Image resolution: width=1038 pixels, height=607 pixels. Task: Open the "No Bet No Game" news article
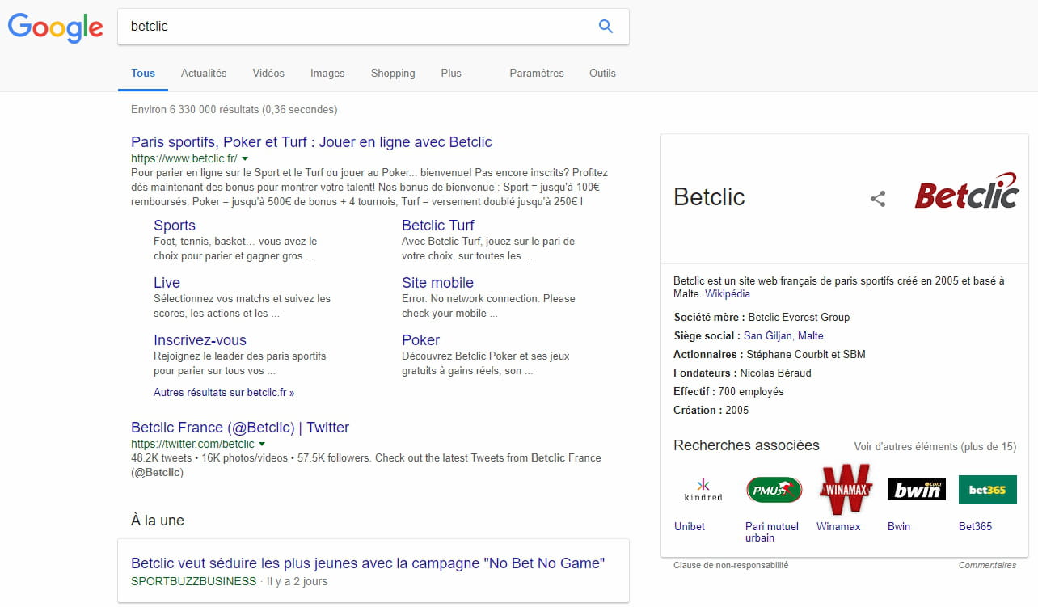coord(368,563)
